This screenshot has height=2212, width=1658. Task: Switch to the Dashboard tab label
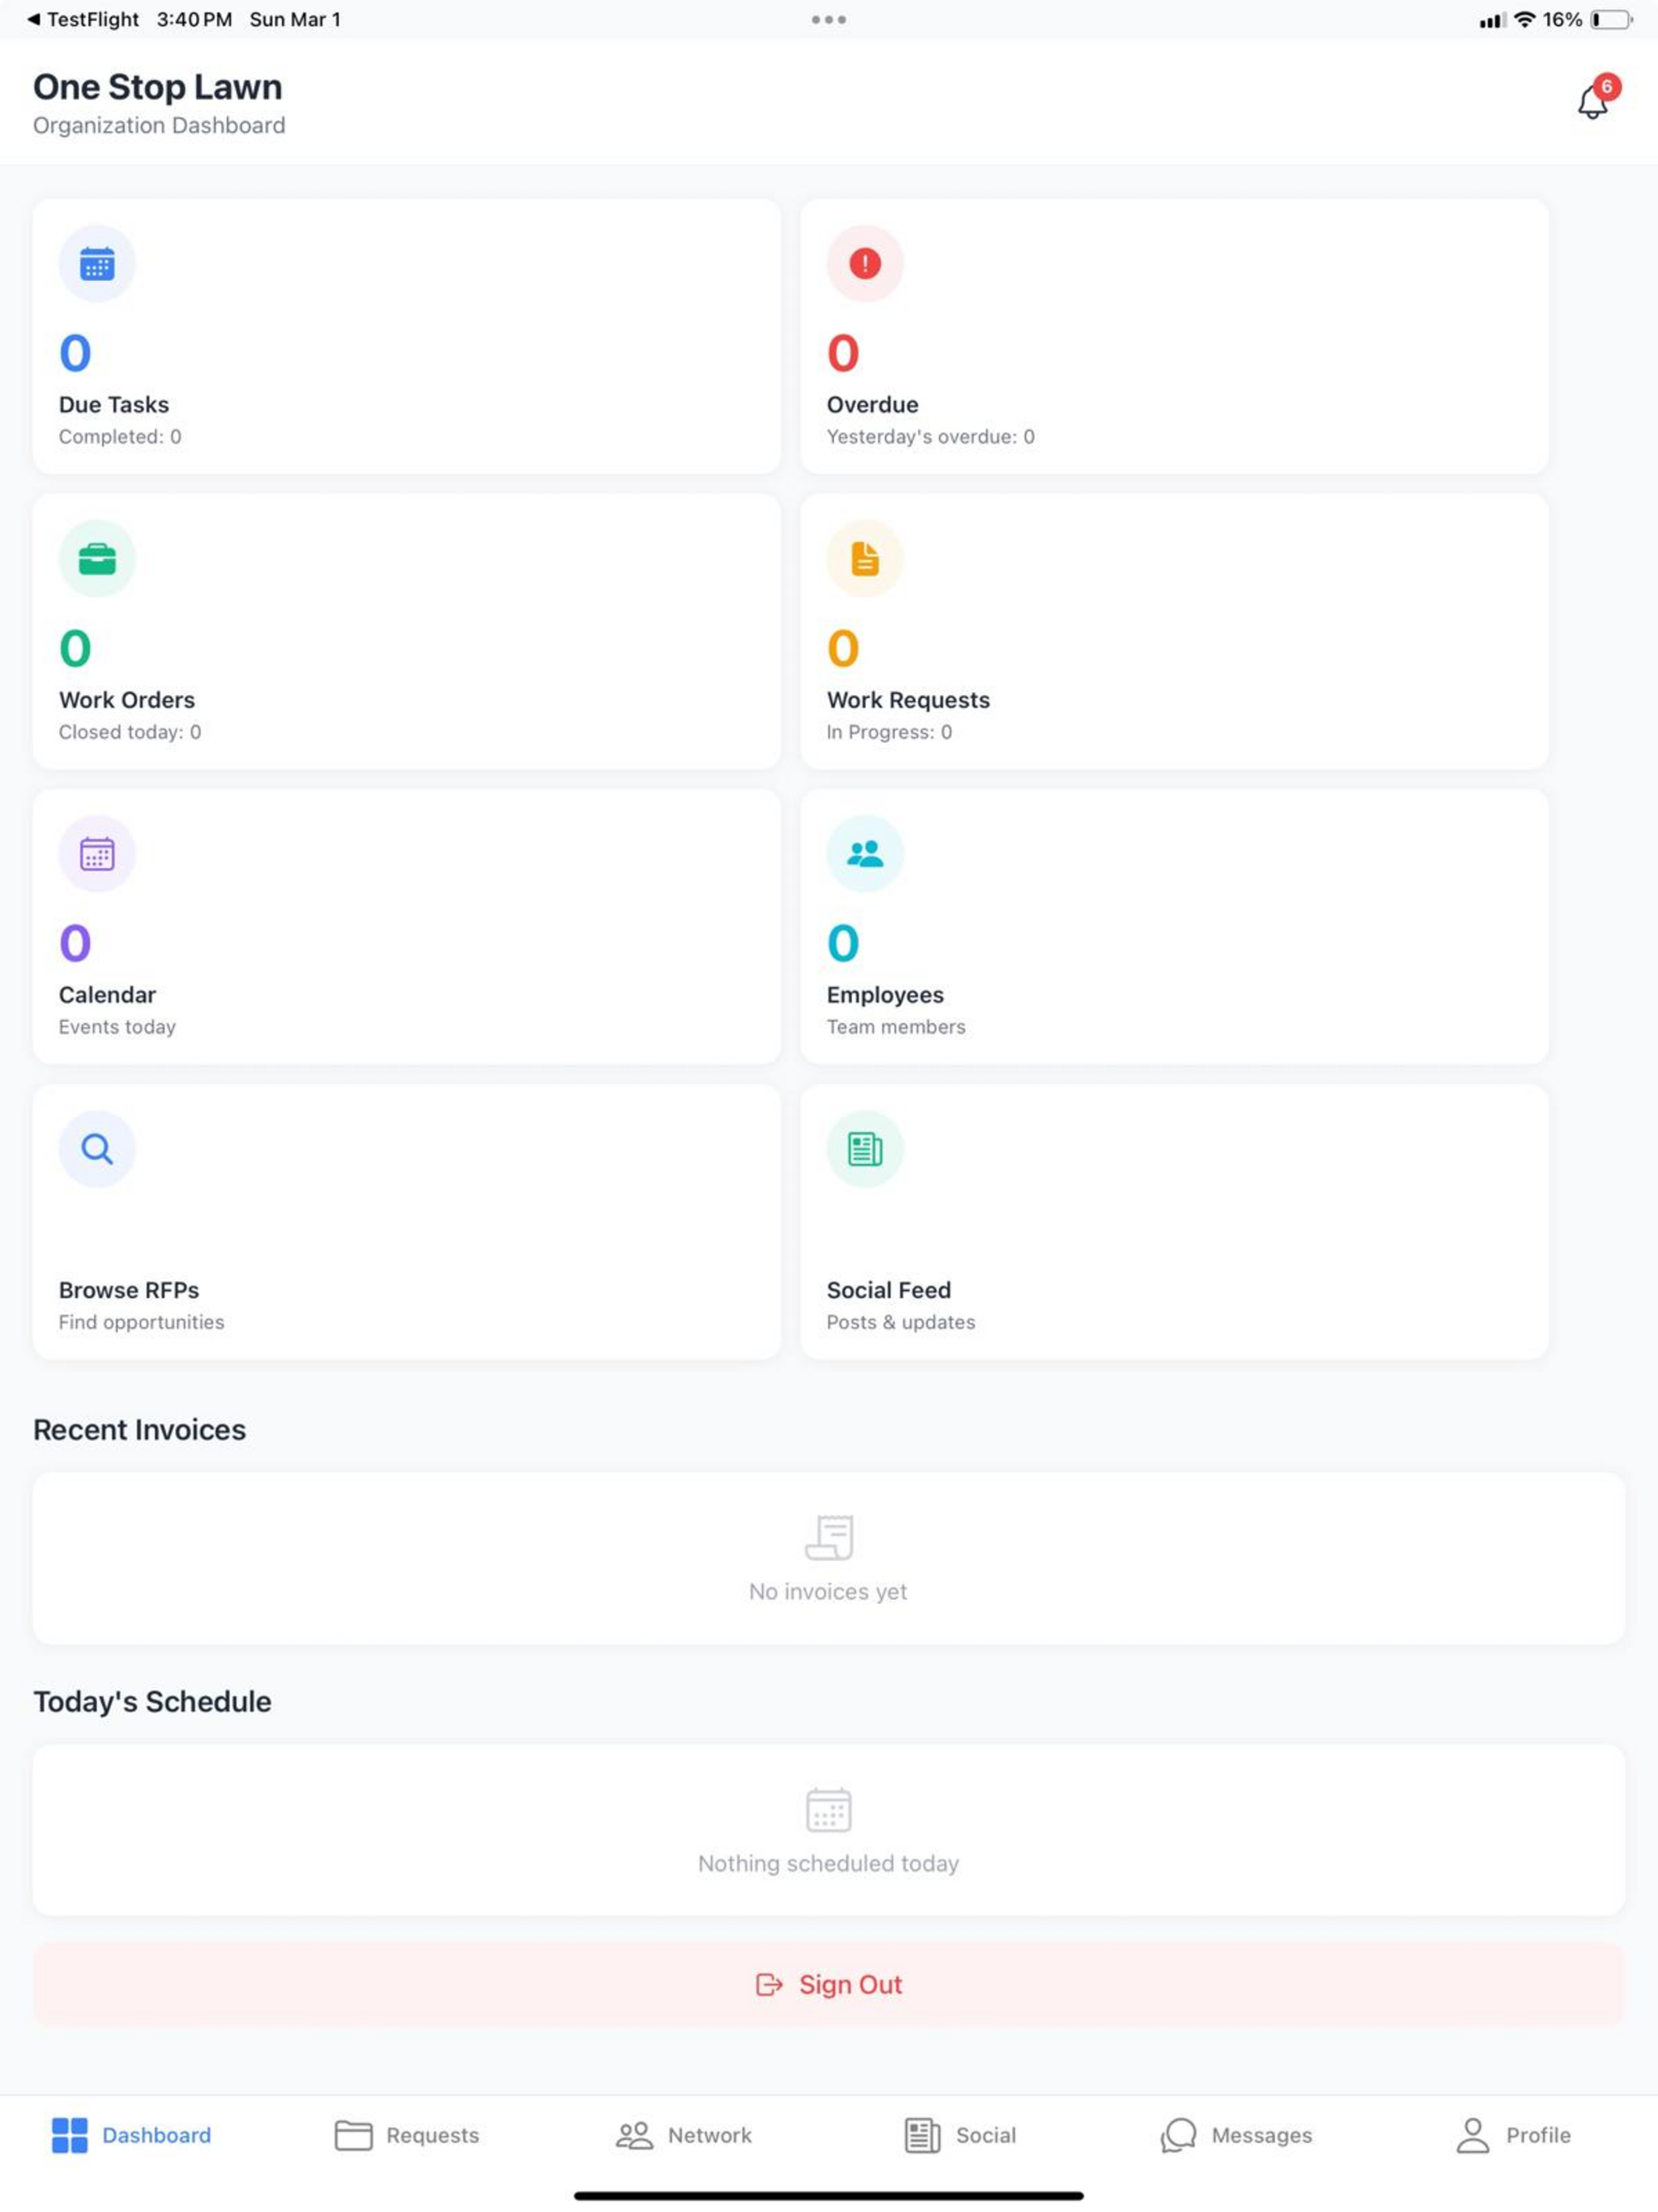(157, 2135)
